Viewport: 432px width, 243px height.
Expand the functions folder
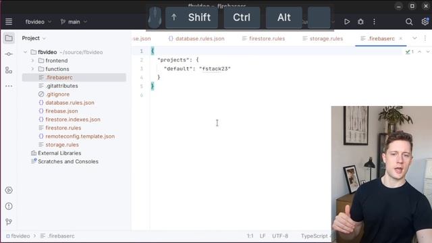click(32, 69)
